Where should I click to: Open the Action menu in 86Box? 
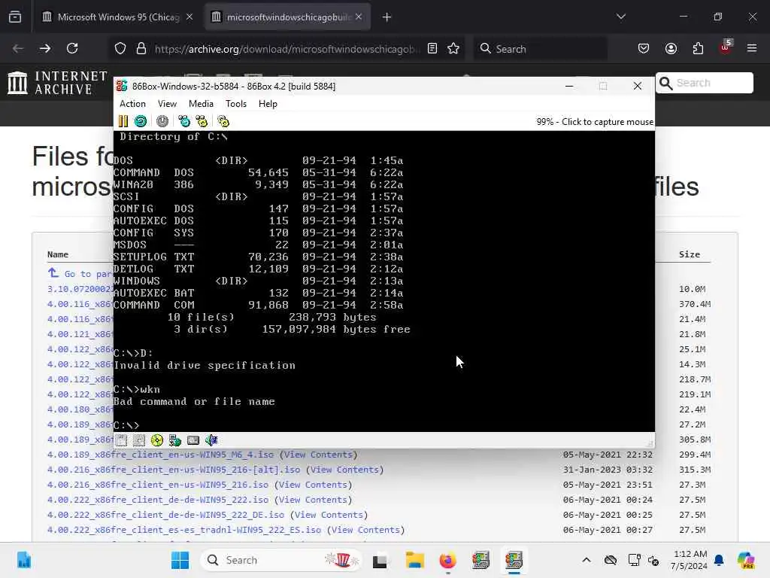[x=132, y=104]
